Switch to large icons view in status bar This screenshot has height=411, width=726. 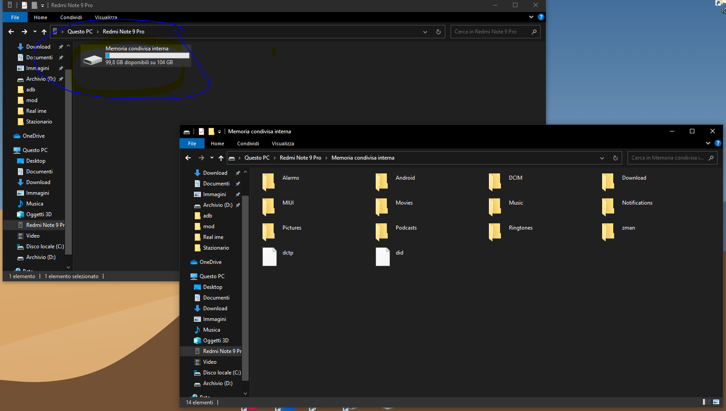pos(716,402)
